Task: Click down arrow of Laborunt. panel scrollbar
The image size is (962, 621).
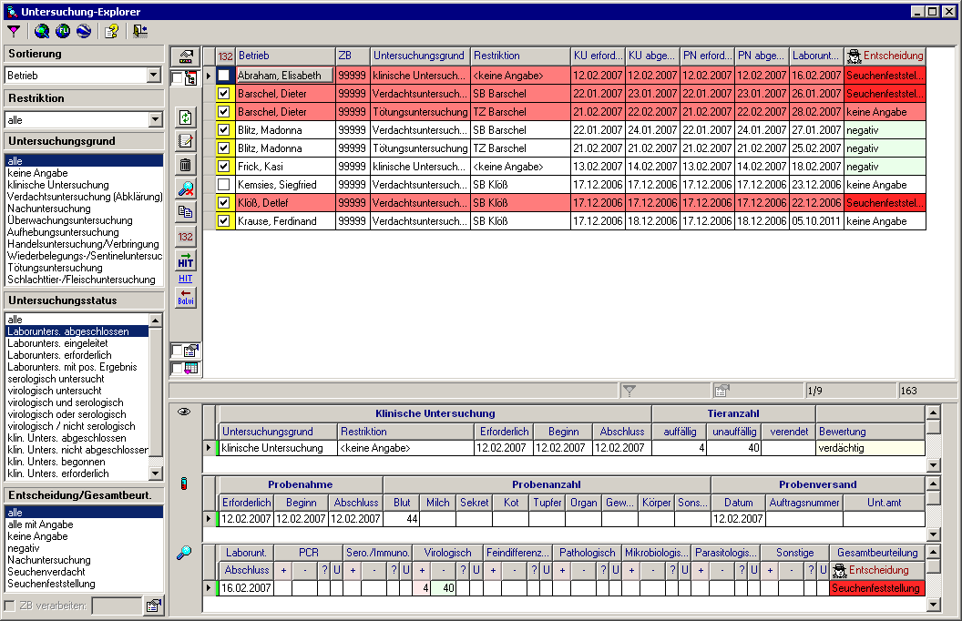Action: point(933,605)
